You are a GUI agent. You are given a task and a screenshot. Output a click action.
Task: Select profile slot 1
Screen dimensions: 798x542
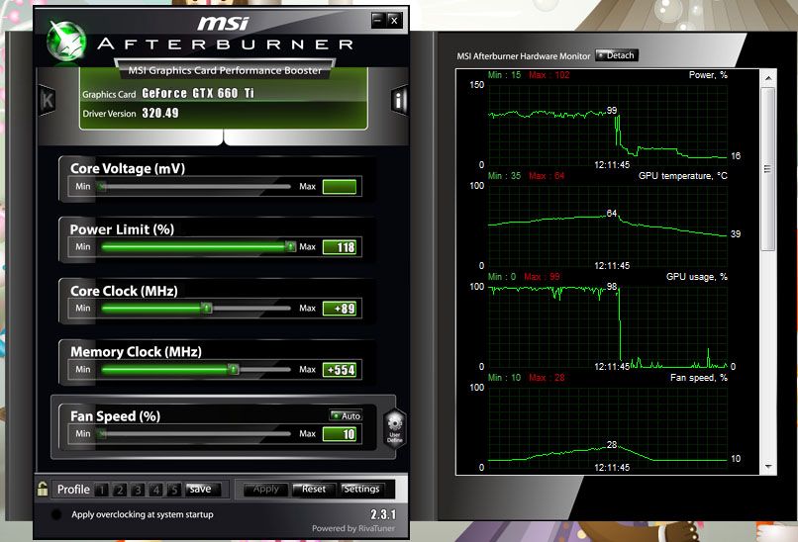(102, 490)
